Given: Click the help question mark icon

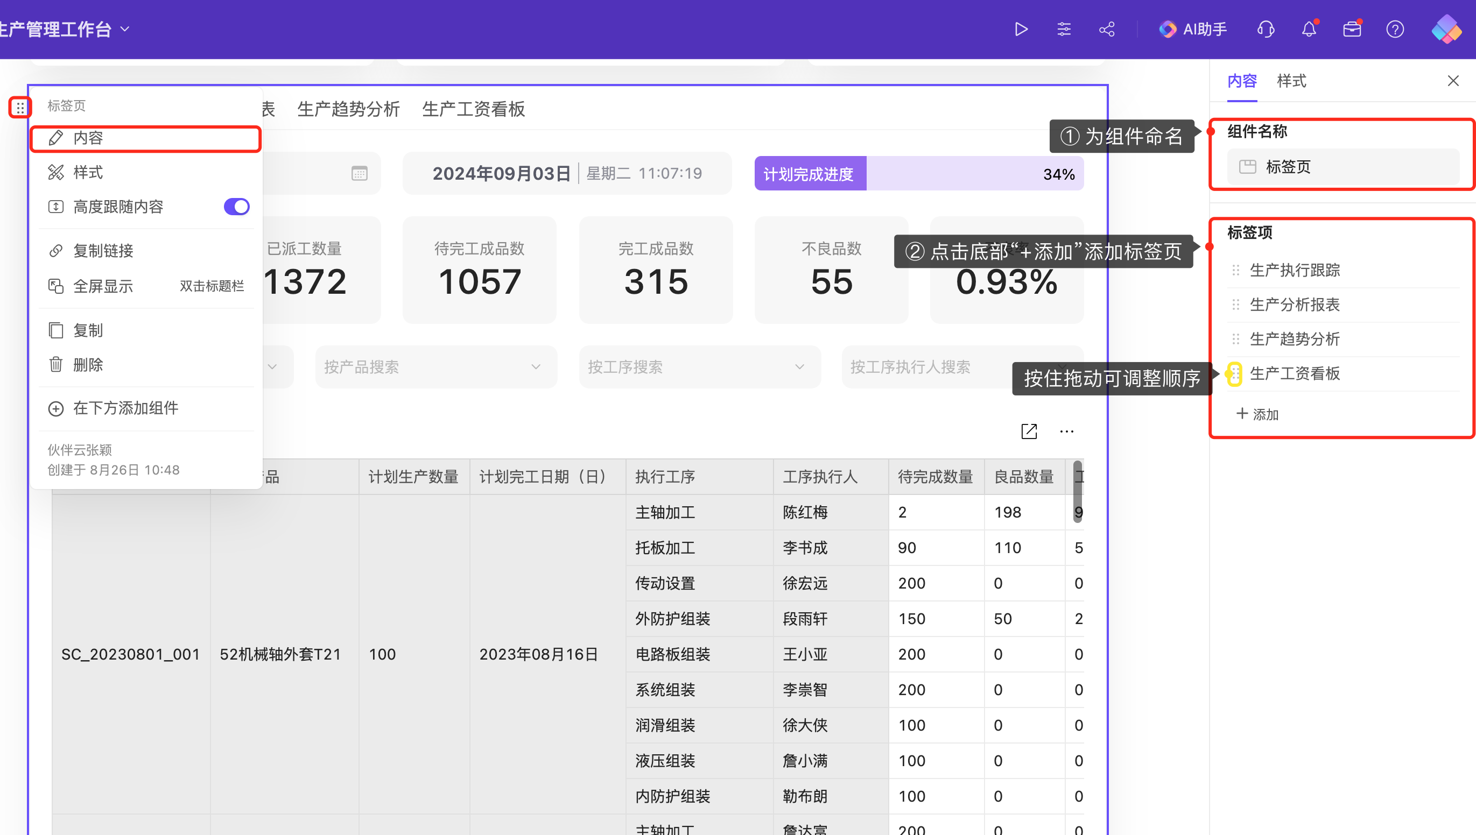Looking at the screenshot, I should tap(1395, 29).
